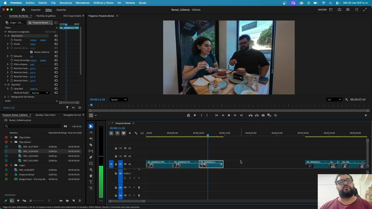The height and width of the screenshot is (209, 372).
Task: Select the Pen tool in toolbar
Action: tap(91, 157)
